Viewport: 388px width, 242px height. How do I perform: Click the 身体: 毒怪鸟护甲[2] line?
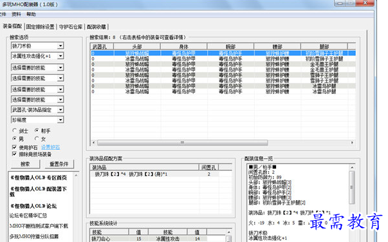(x=270, y=187)
